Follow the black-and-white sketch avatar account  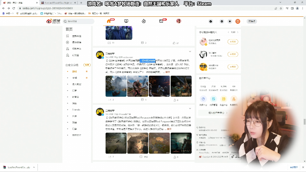pyautogui.click(x=233, y=54)
